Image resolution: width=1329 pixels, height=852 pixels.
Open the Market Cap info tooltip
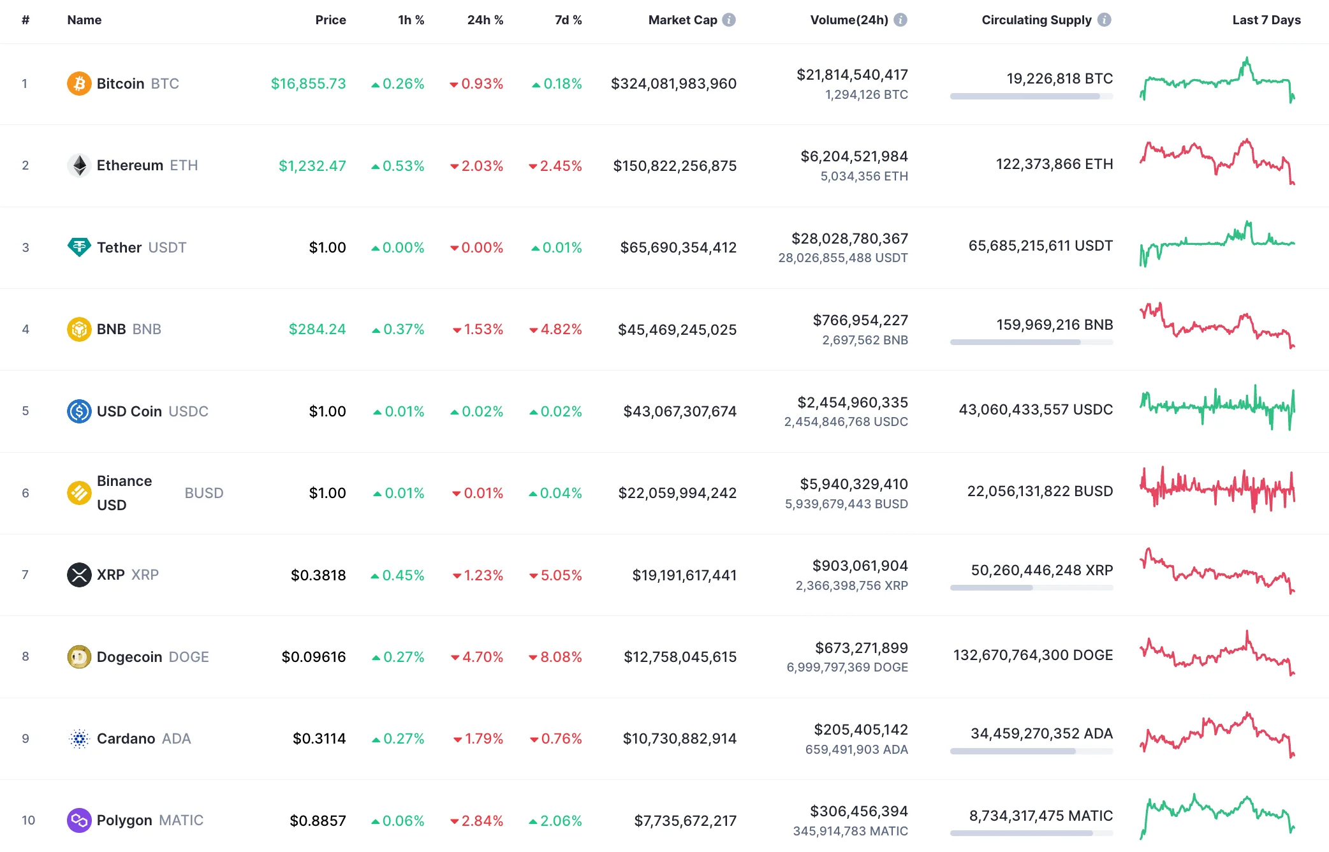click(728, 19)
